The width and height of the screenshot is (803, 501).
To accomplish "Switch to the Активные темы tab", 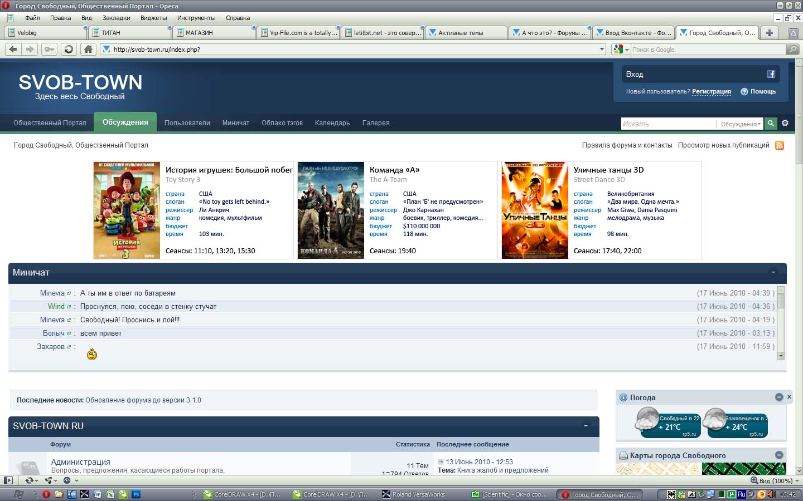I will pyautogui.click(x=467, y=33).
